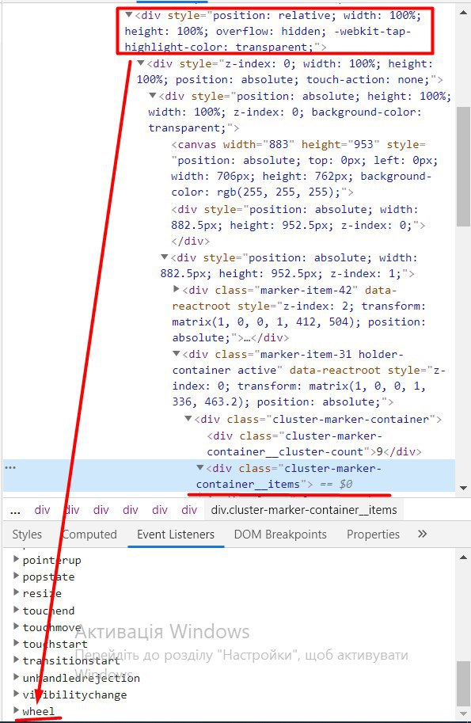471x723 pixels.
Task: Switch to the Styles tab
Action: coord(27,535)
